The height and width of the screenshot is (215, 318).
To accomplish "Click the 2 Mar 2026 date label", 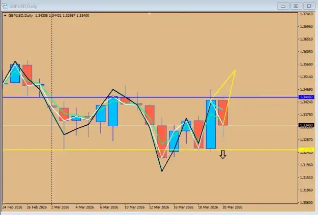I will [x=60, y=207].
